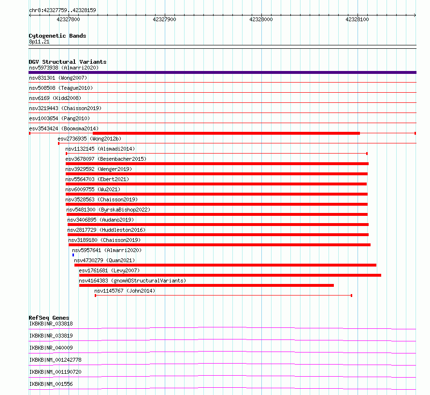Screen dimensions: 430x395
Task: Click the red bar under nsv4730279 (Quan2021)
Action: pyautogui.click(x=225, y=265)
